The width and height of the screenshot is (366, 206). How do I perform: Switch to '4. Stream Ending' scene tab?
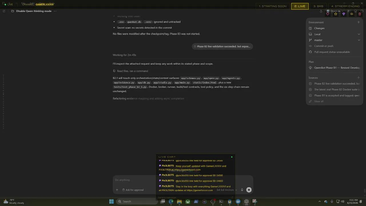tap(345, 6)
